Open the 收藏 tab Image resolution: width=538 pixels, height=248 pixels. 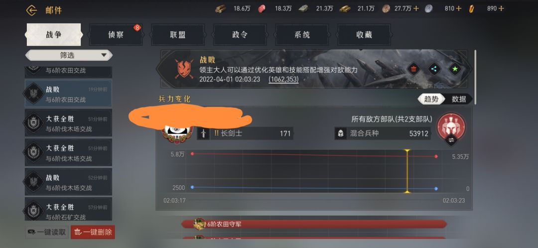364,35
